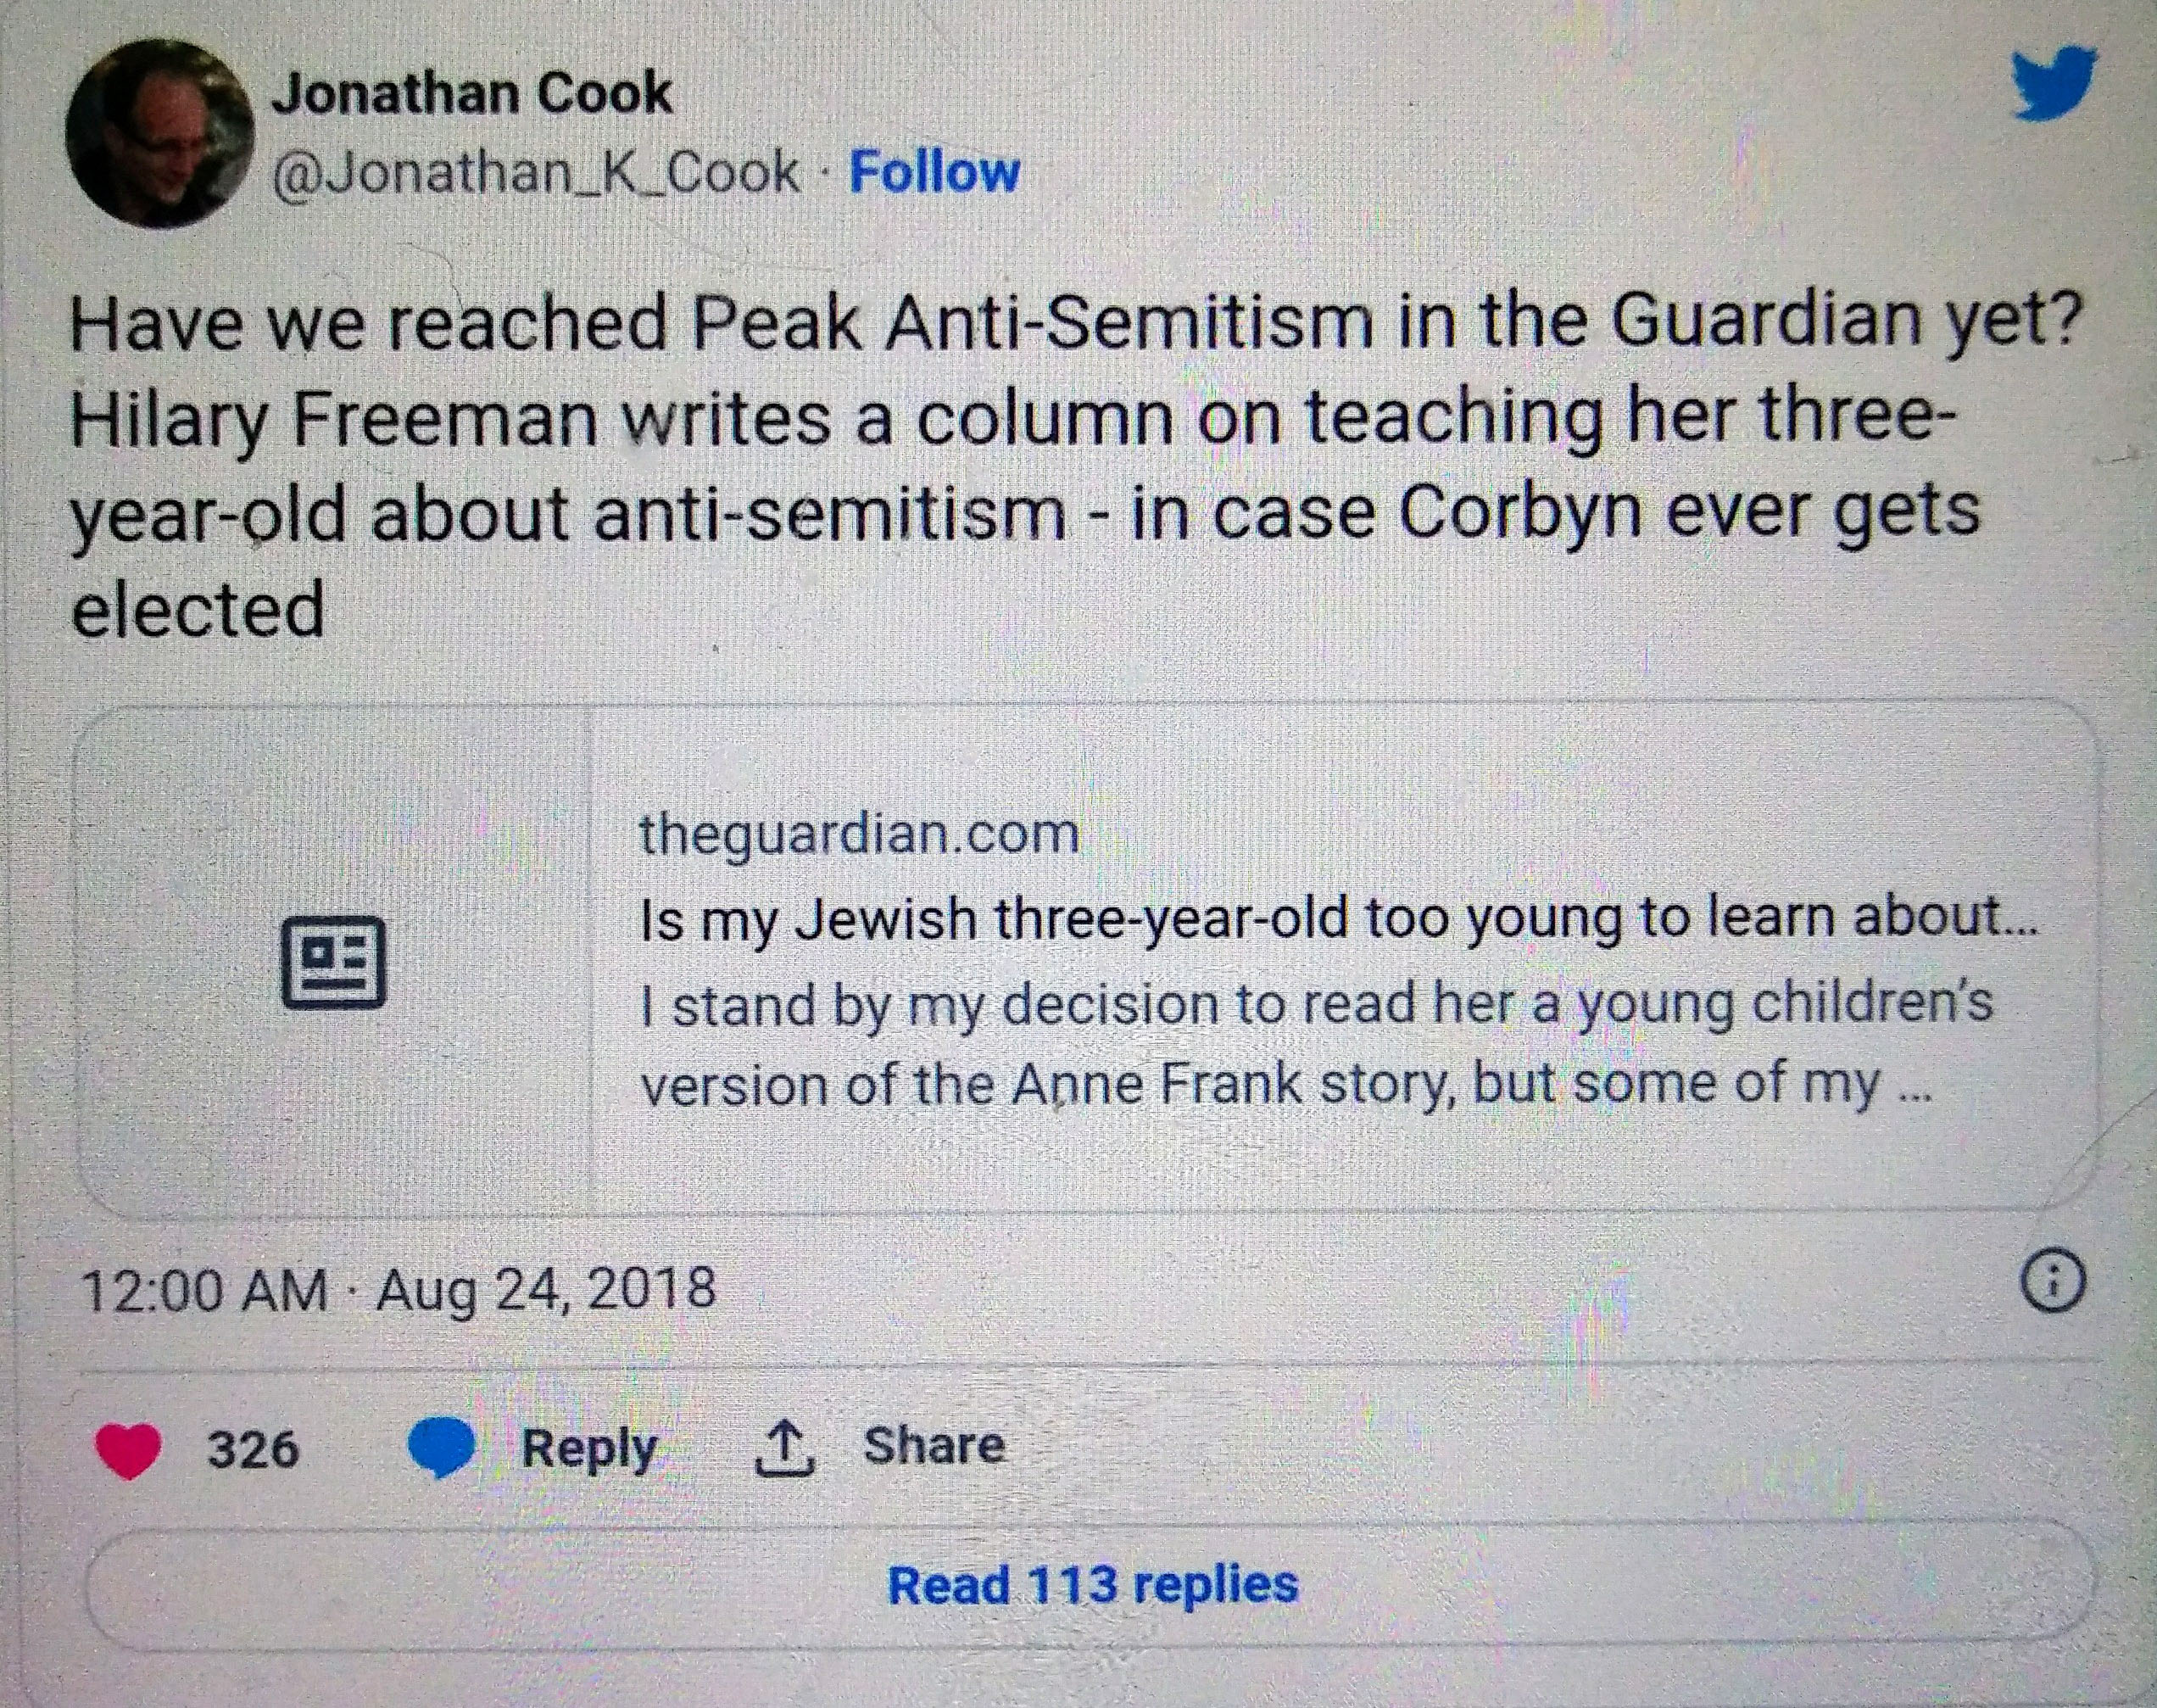Click the Twitter bird logo
Viewport: 2157px width, 1708px height.
2053,82
